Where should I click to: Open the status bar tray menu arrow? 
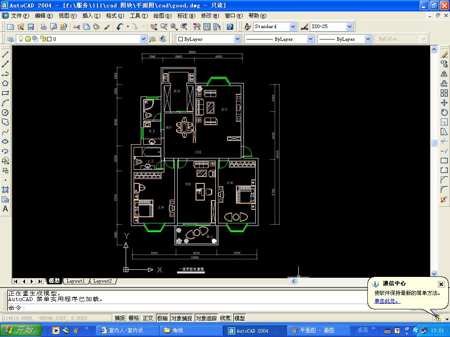pyautogui.click(x=447, y=319)
